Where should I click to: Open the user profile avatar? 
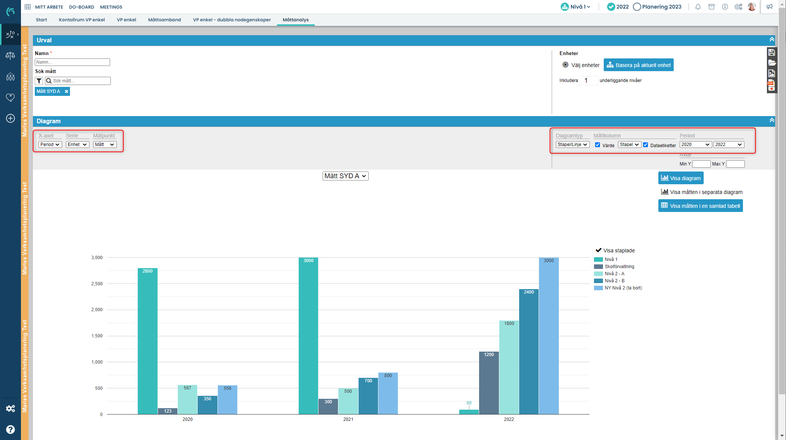pos(752,7)
